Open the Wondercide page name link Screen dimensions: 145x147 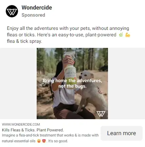tap(37, 8)
